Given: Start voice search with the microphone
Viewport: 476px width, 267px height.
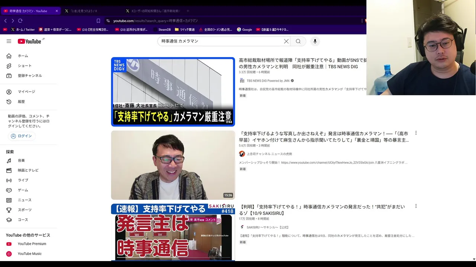Looking at the screenshot, I should [x=315, y=41].
